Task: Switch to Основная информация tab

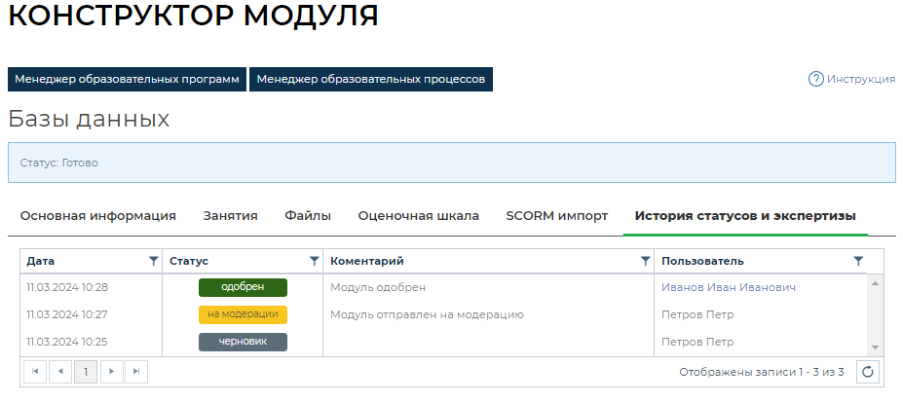Action: point(97,216)
